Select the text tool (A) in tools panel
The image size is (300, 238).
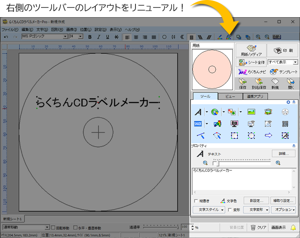pyautogui.click(x=199, y=112)
